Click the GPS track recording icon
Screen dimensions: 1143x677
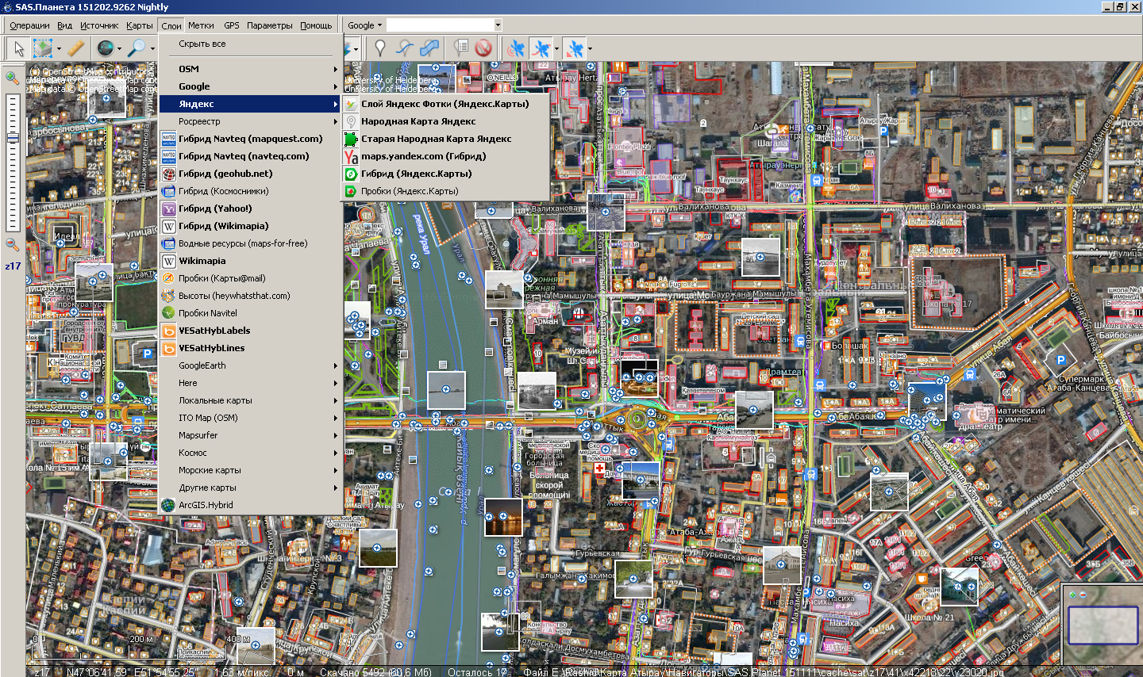click(541, 48)
